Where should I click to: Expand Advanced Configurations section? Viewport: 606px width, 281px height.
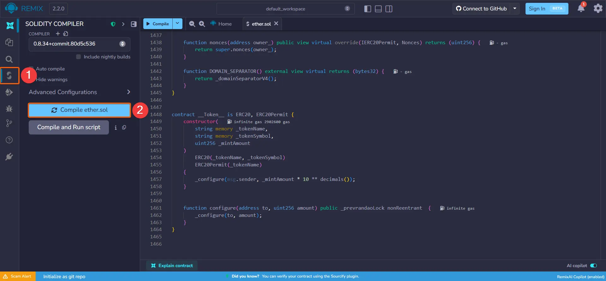[80, 92]
